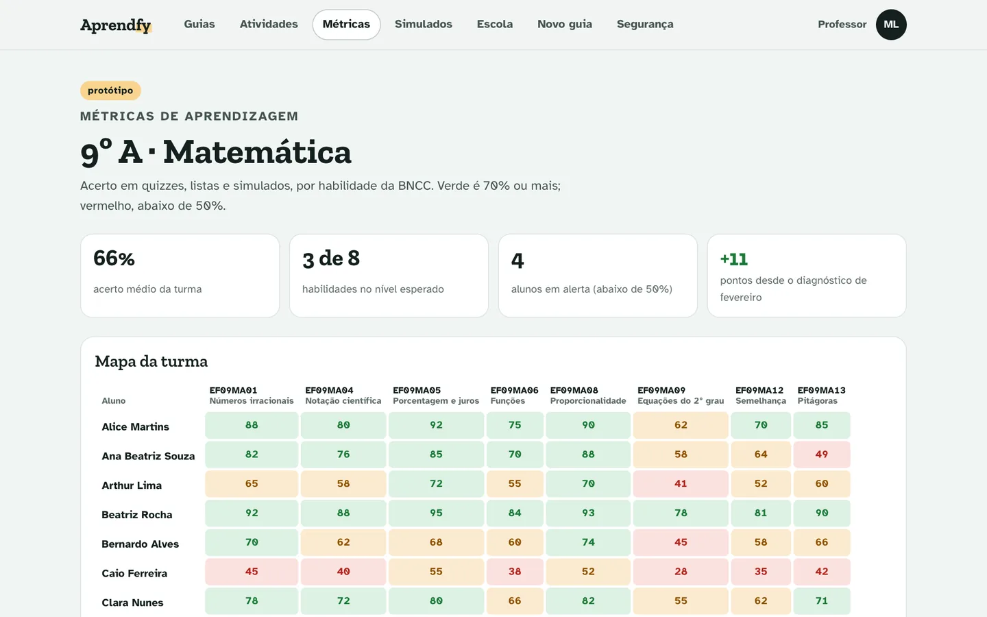Select student Alice Martins row name
Image resolution: width=987 pixels, height=617 pixels.
click(x=136, y=426)
